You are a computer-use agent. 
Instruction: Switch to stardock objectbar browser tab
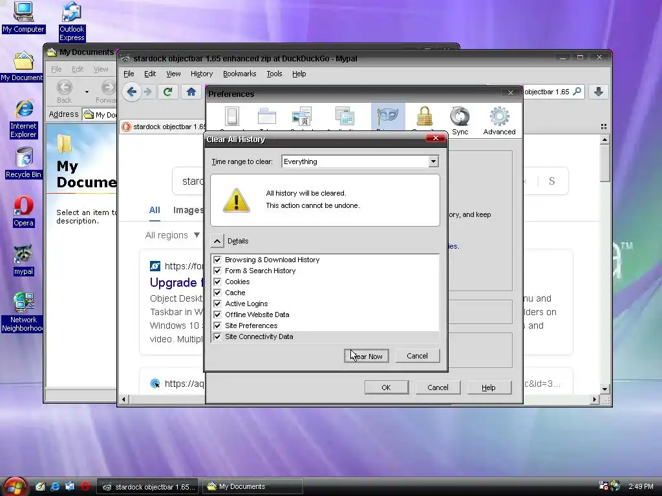163,127
